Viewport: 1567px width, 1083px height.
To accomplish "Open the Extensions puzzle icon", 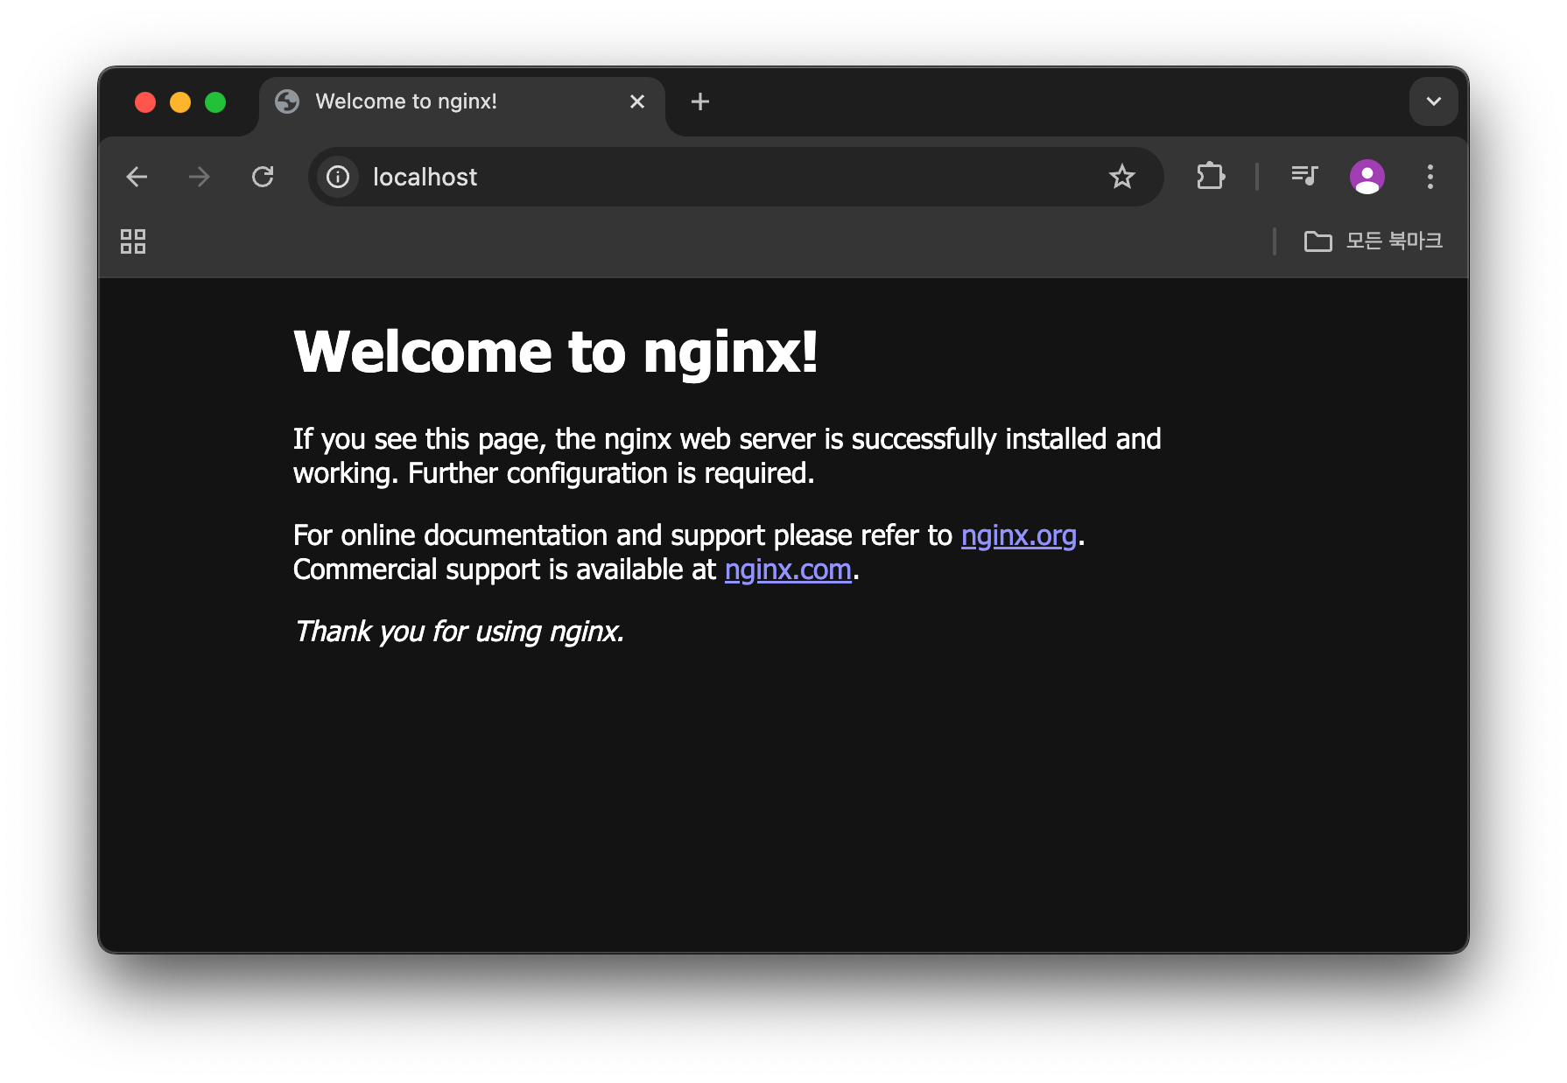I will pos(1210,177).
